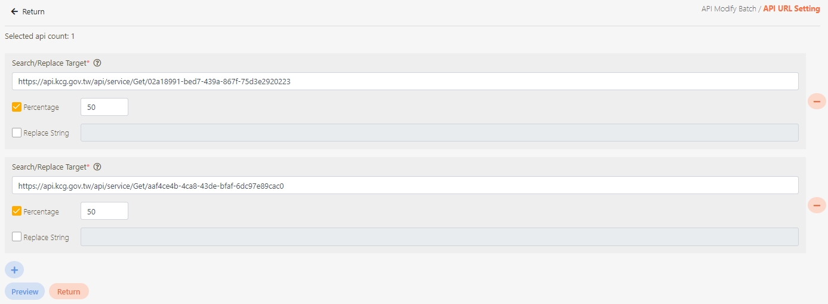The height and width of the screenshot is (304, 828).
Task: Click help icon above the aaf4ce4b URL field
Action: coord(97,167)
